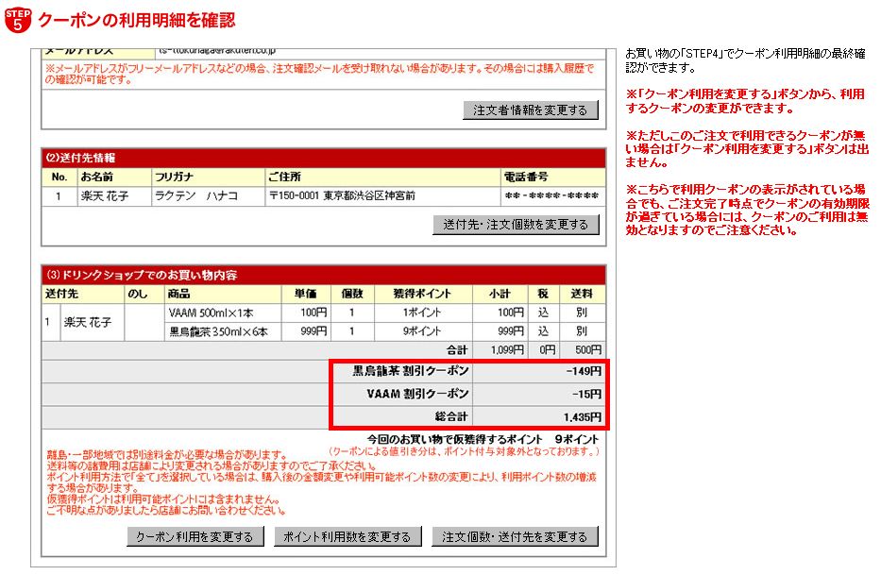Click 送付先・注文個数を変更する button

pos(516,225)
